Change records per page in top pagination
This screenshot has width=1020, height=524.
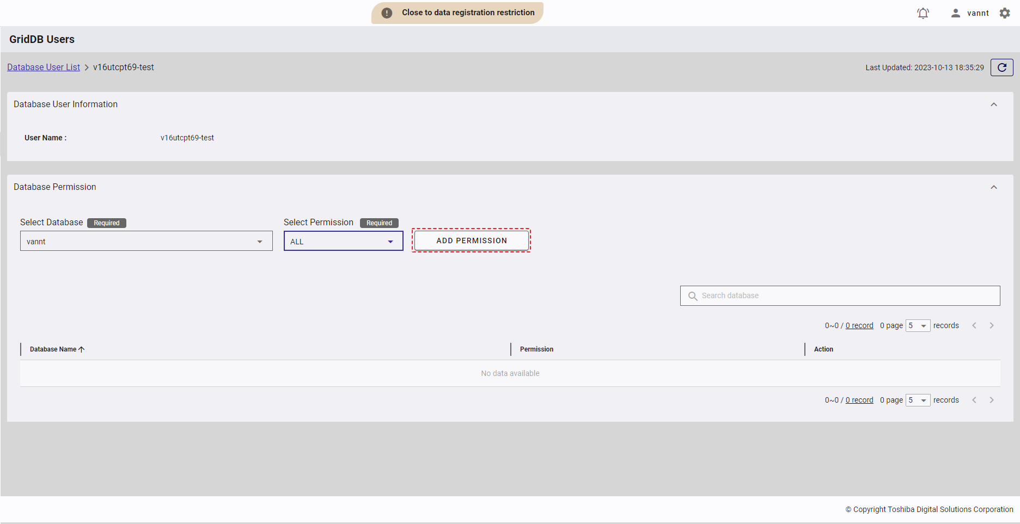click(918, 325)
